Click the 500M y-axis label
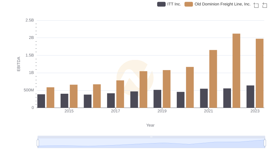The width and height of the screenshot is (271, 156). point(29,90)
